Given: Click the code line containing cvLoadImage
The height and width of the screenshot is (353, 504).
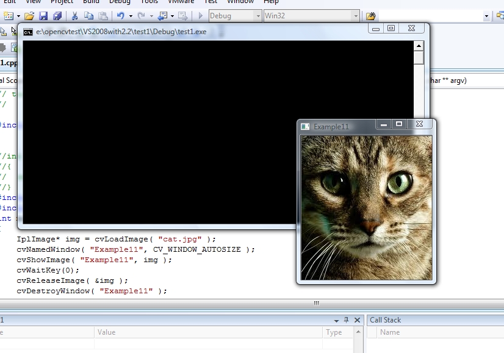Looking at the screenshot, I should coord(117,239).
